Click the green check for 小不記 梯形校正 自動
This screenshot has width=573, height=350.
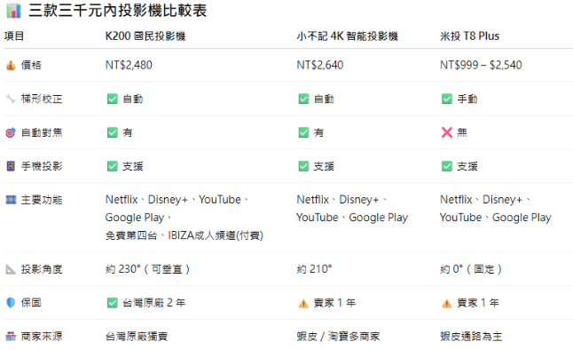(303, 99)
